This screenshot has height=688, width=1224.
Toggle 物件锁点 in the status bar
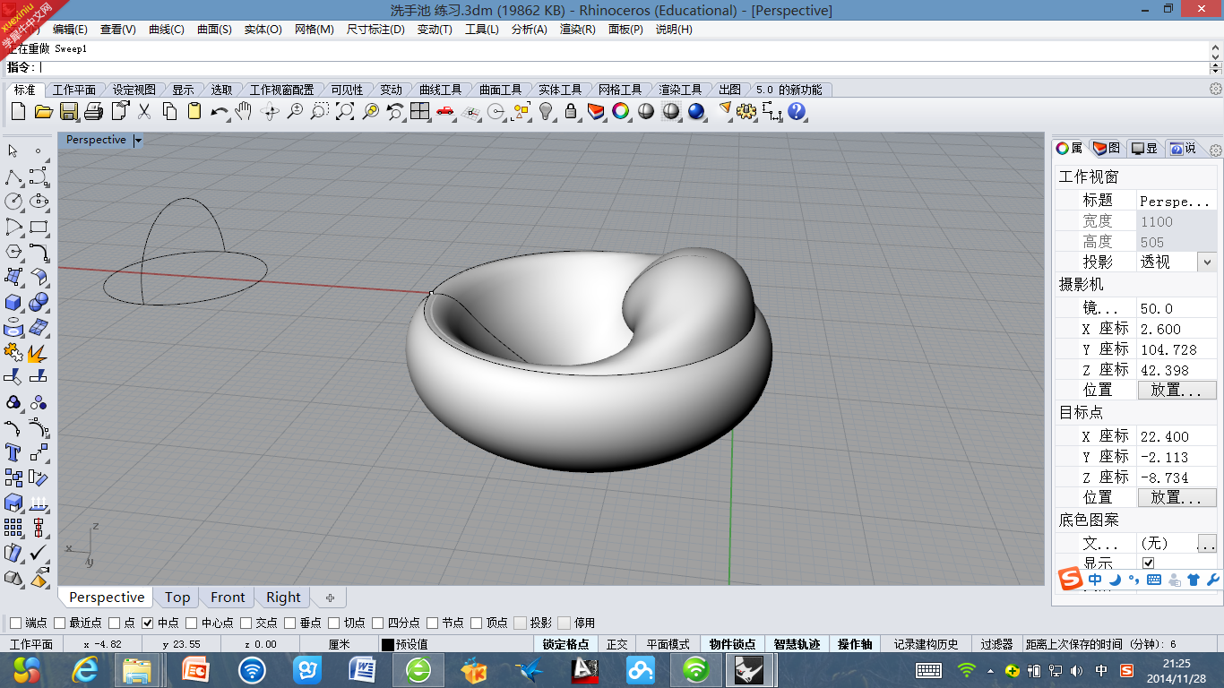tap(733, 644)
